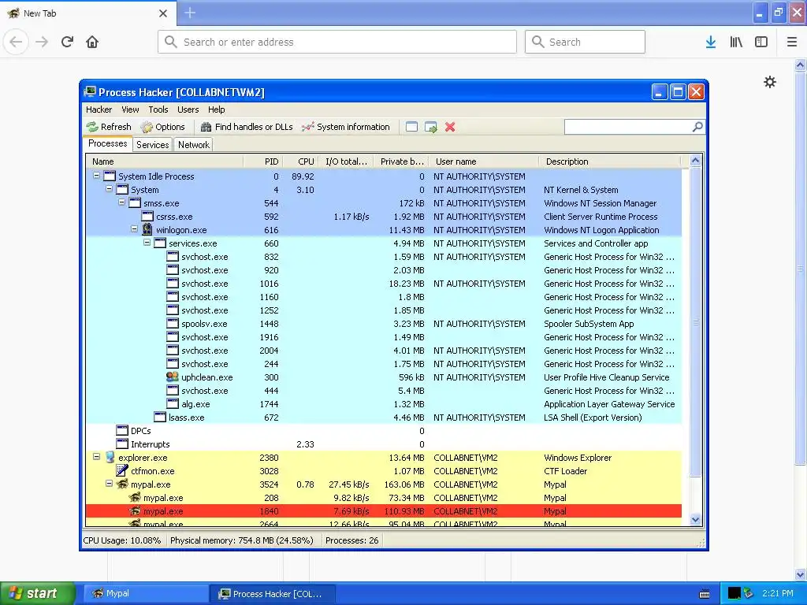Select the csrss.exe process row

384,217
